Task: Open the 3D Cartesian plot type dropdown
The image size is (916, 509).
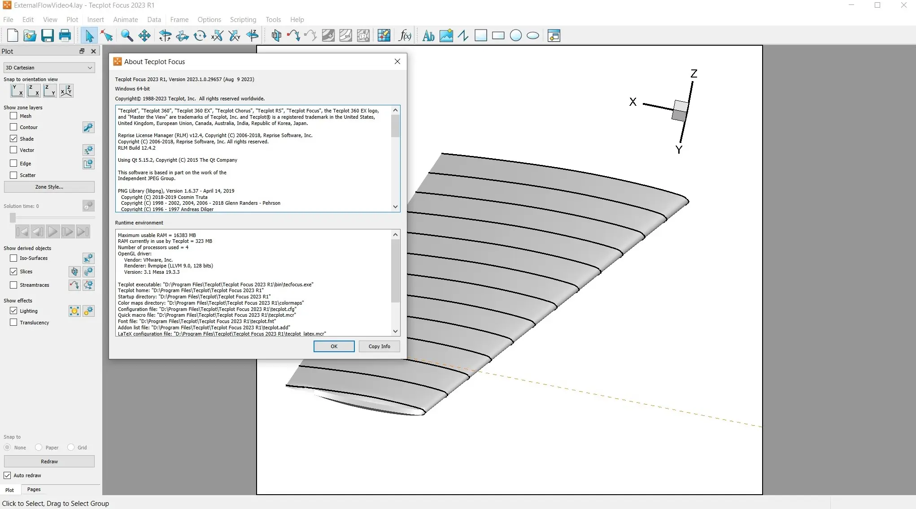Action: pyautogui.click(x=49, y=68)
